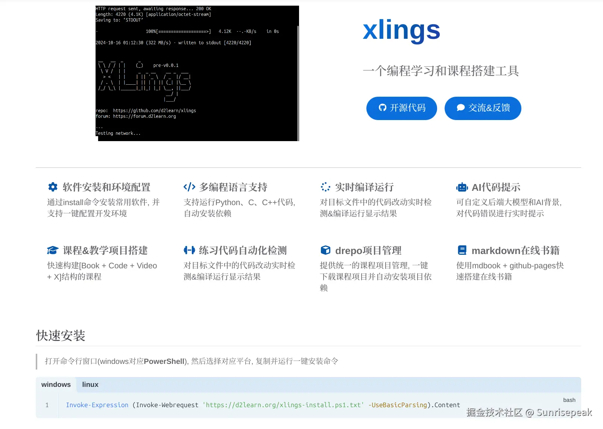The width and height of the screenshot is (603, 429).
Task: Open the 开源代码 source code button
Action: coord(401,108)
